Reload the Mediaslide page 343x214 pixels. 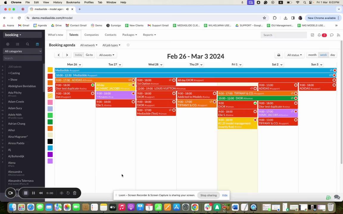(19, 18)
